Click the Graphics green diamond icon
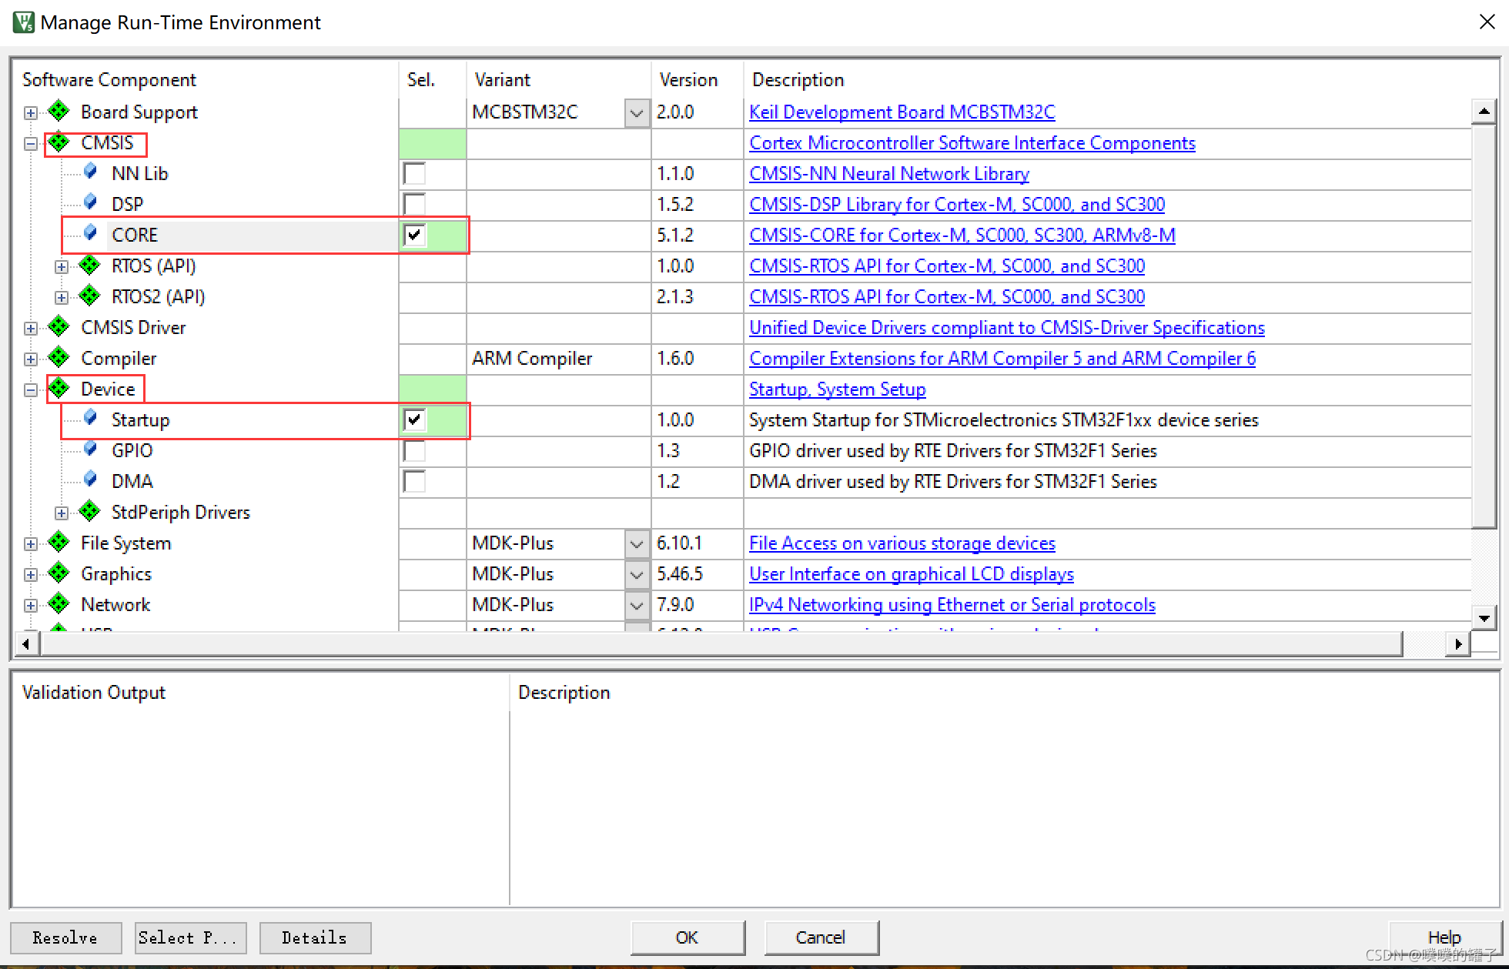This screenshot has height=969, width=1509. (x=59, y=573)
